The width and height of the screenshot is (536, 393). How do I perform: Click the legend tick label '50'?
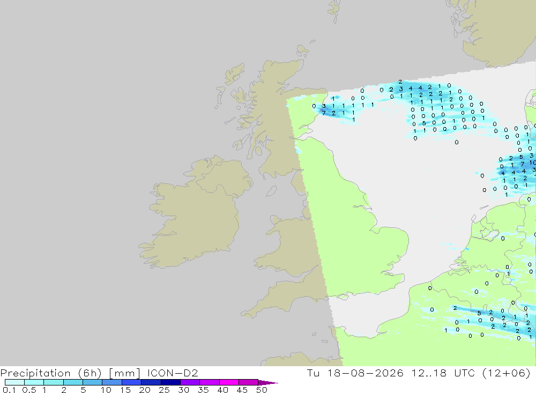point(262,390)
